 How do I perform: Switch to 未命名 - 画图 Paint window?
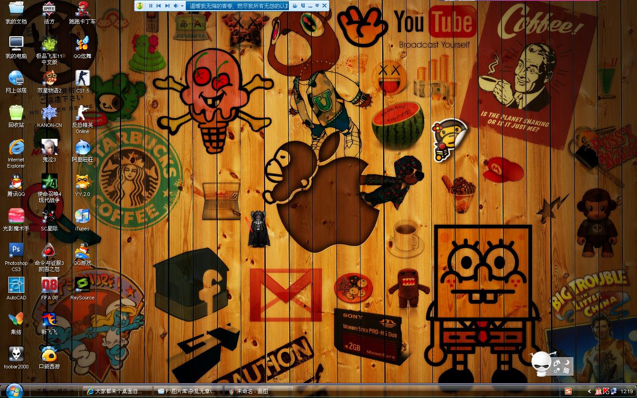[259, 391]
